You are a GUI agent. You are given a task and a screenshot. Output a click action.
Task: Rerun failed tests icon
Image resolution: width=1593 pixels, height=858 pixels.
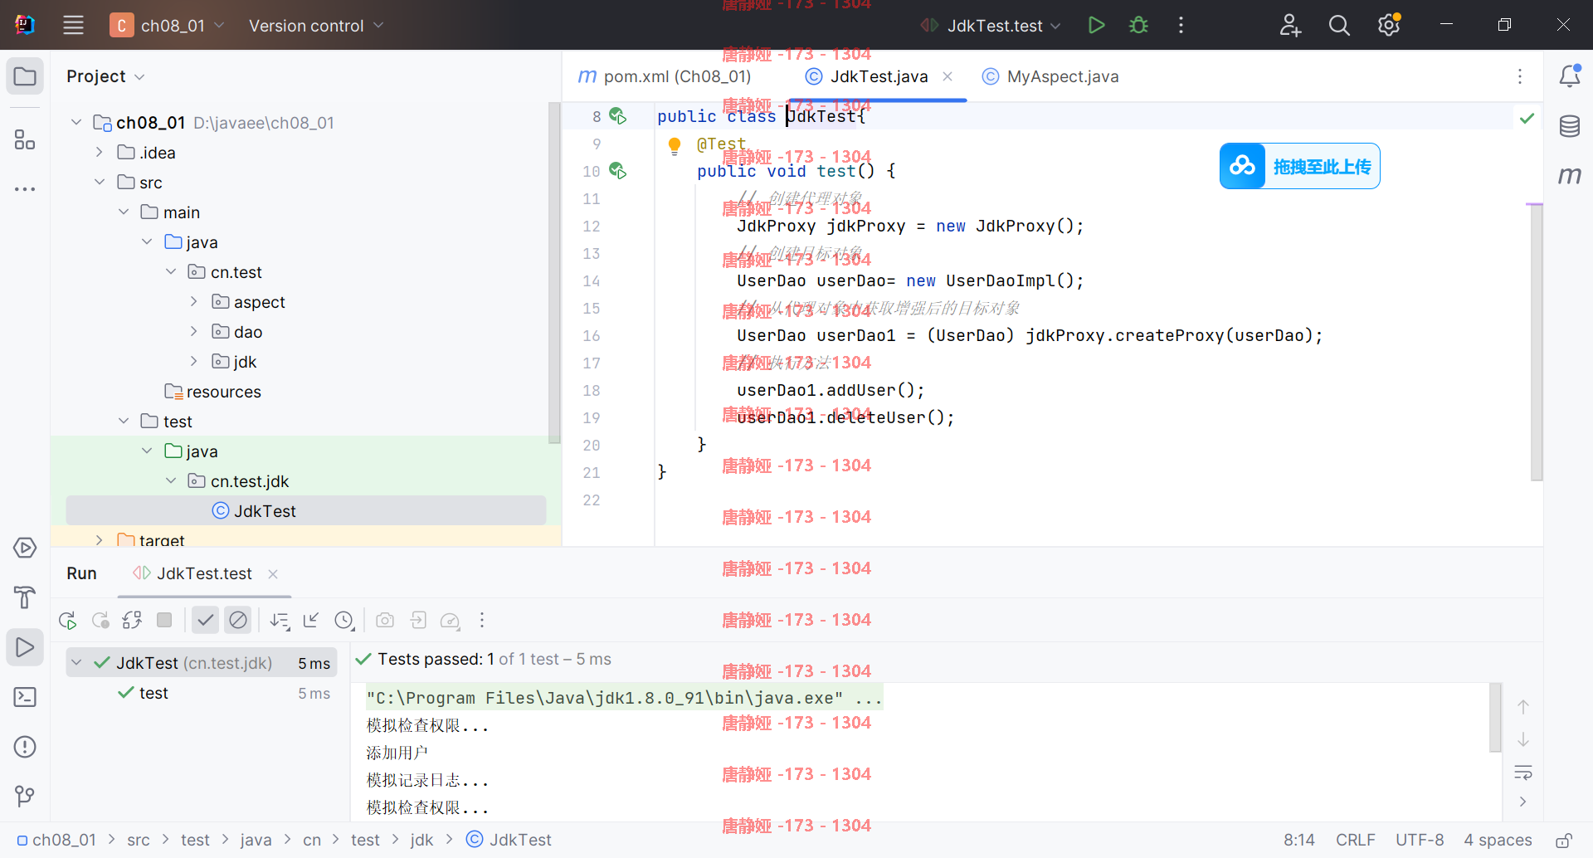tap(100, 620)
